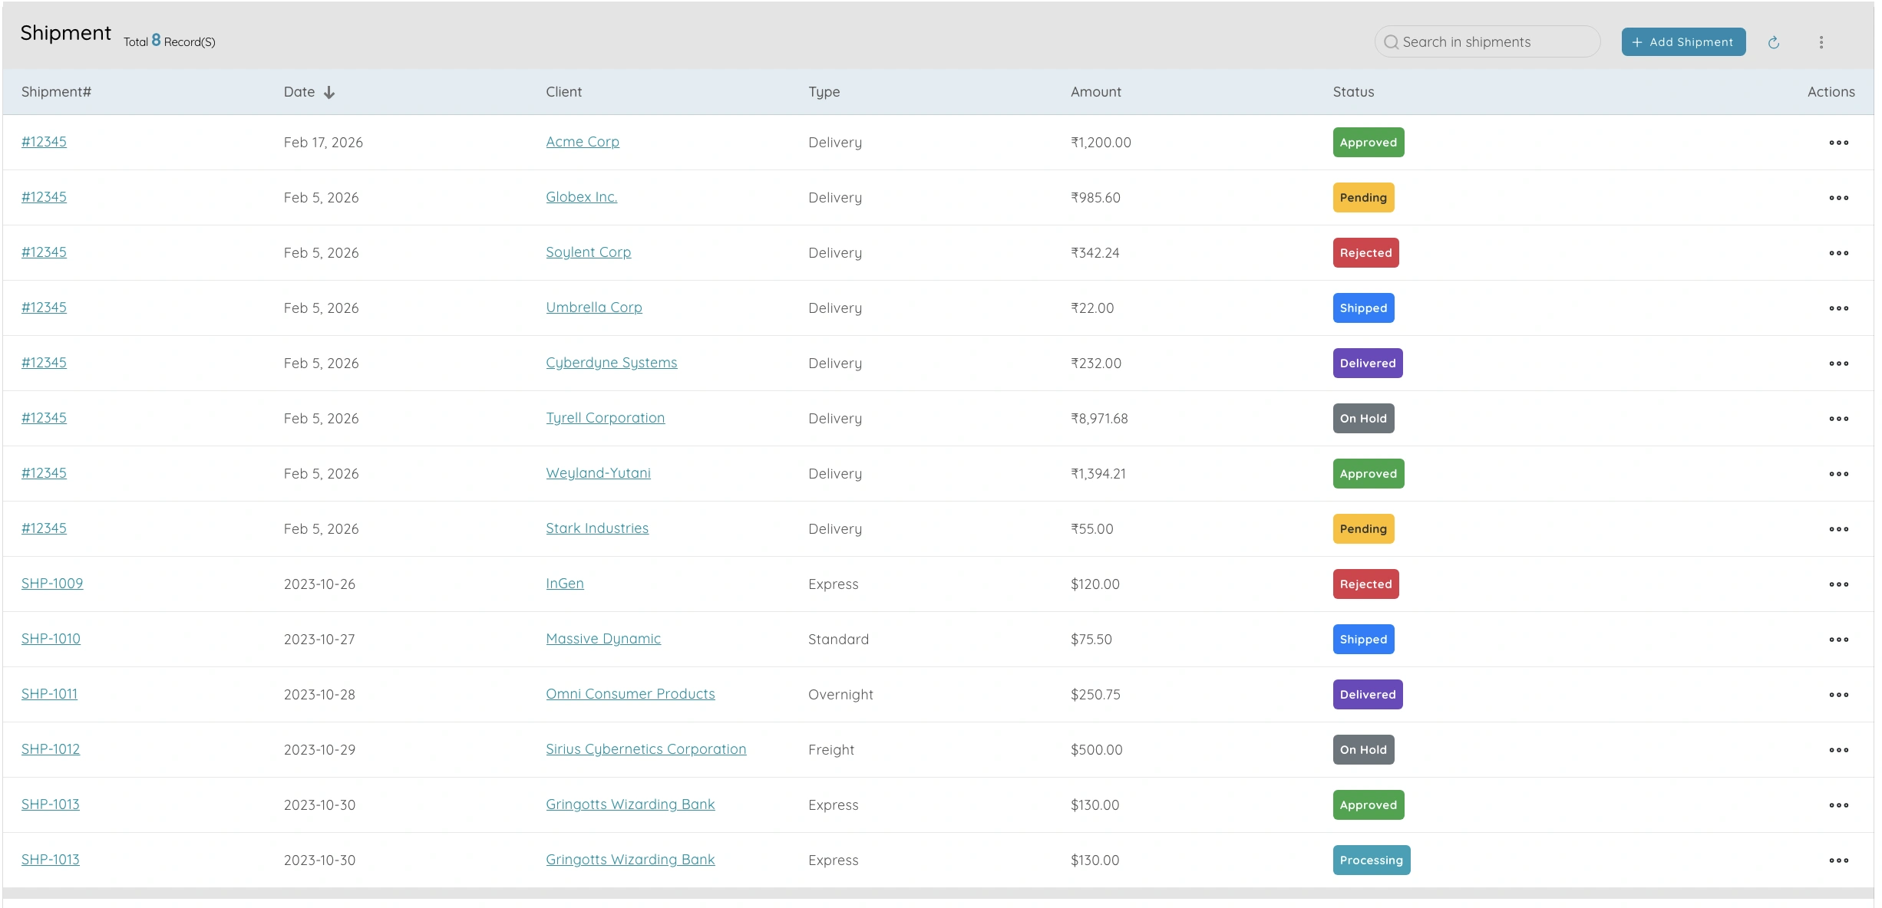Click the search magnifier icon

[1391, 42]
